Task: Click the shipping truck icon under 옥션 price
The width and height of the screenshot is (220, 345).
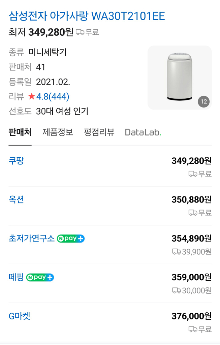Action: tap(193, 213)
